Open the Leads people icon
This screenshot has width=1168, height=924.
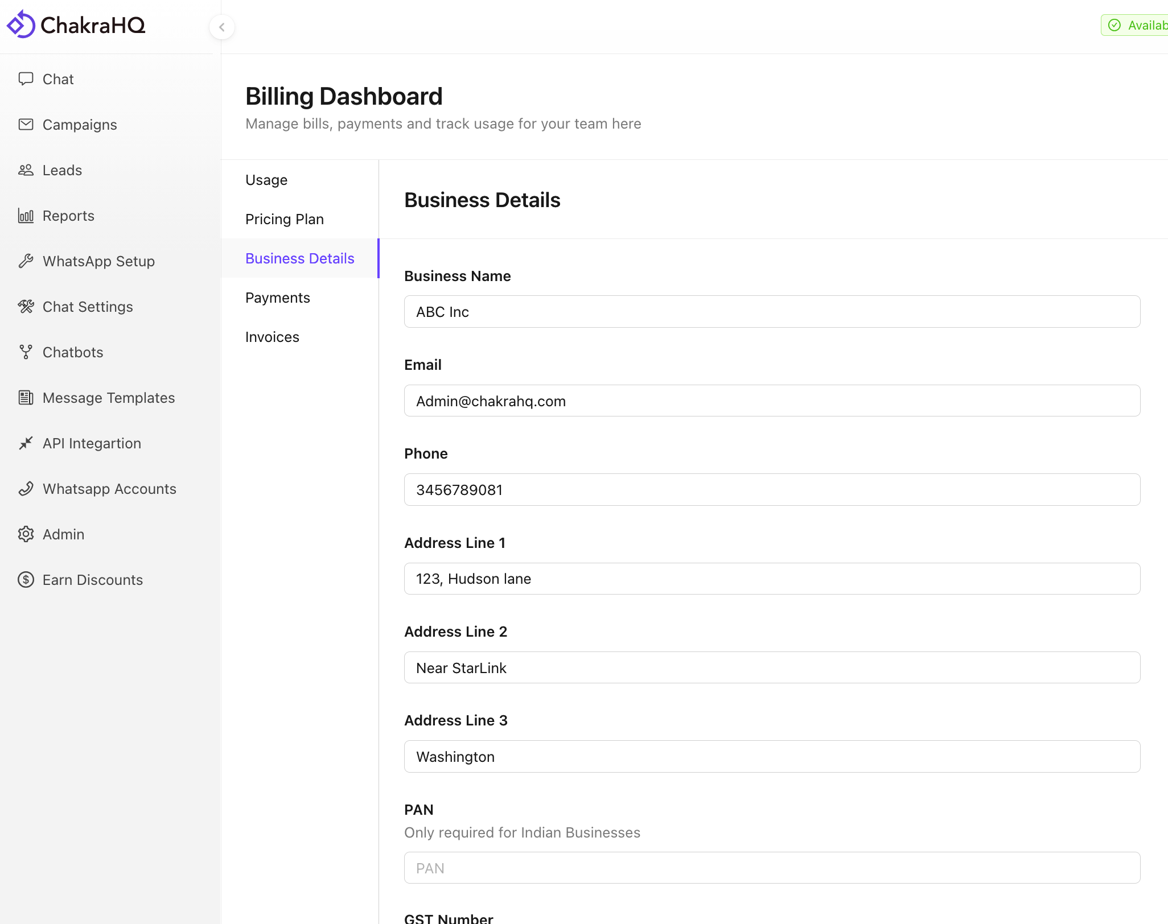click(26, 170)
